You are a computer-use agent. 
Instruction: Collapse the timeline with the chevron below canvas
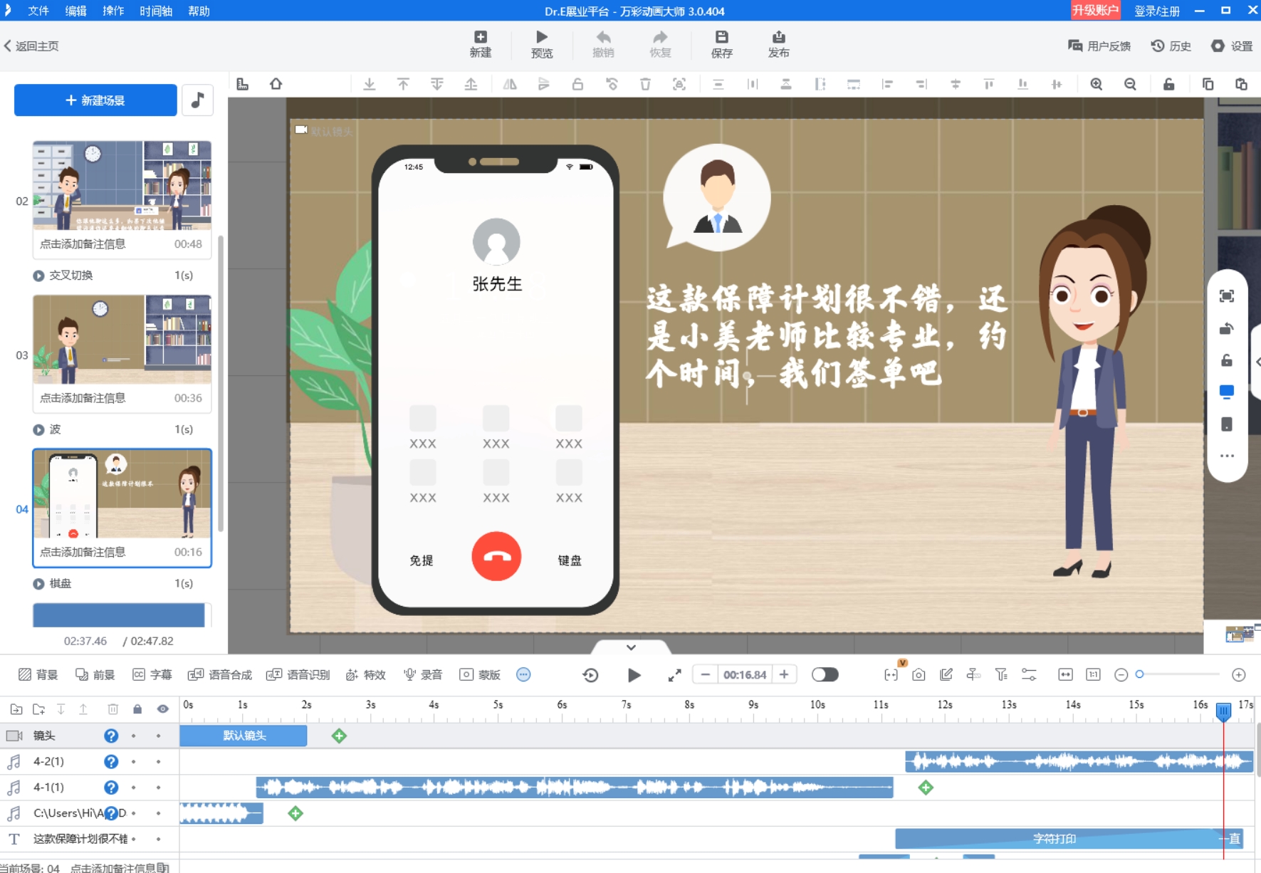(631, 647)
